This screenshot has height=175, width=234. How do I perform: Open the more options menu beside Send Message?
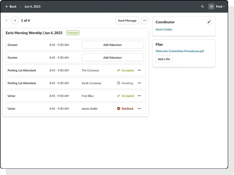(x=145, y=20)
